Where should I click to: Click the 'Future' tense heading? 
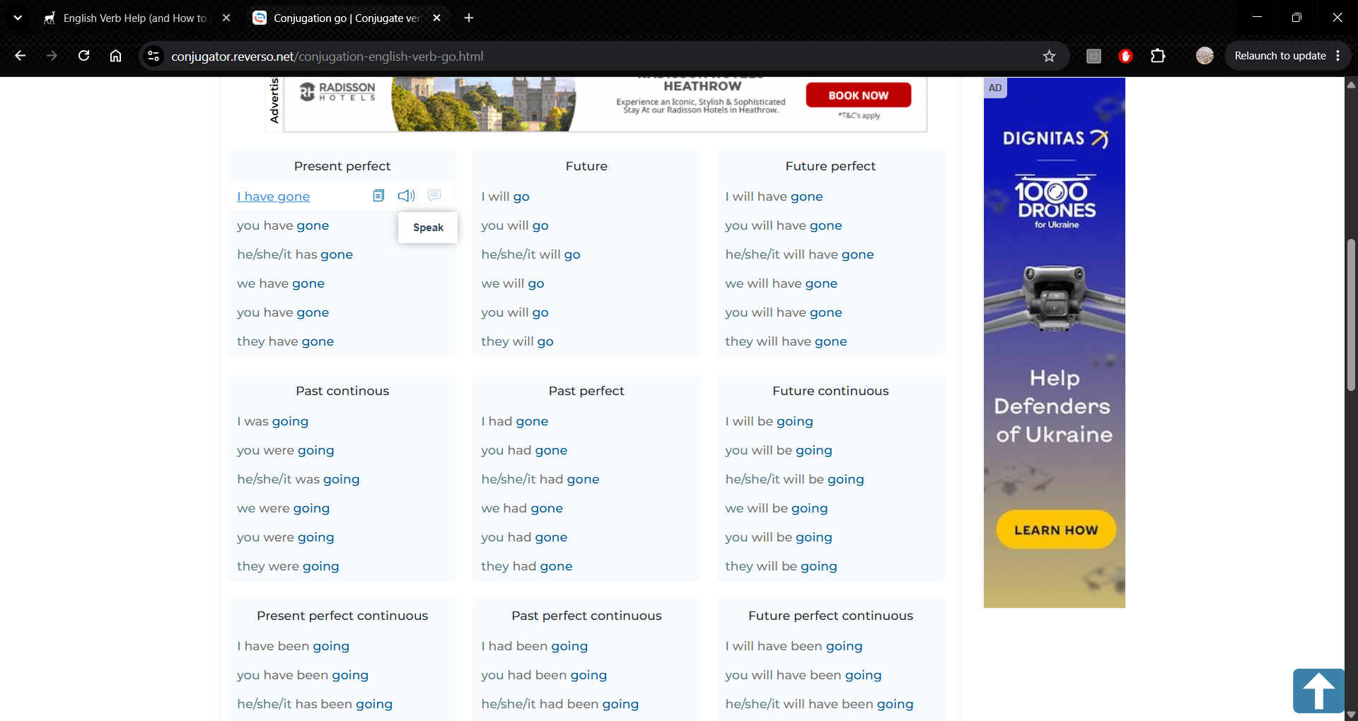586,166
